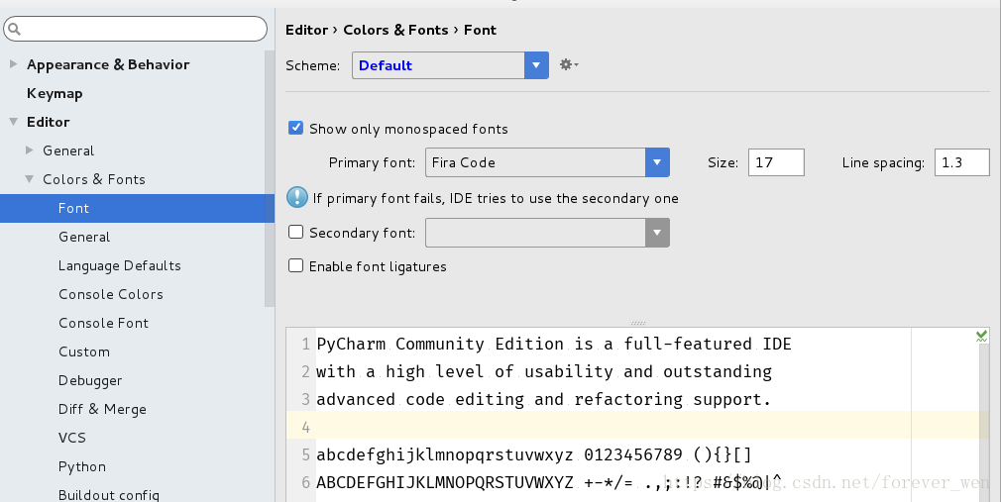Open Language Defaults settings page
The width and height of the screenshot is (1001, 502).
pyautogui.click(x=119, y=265)
